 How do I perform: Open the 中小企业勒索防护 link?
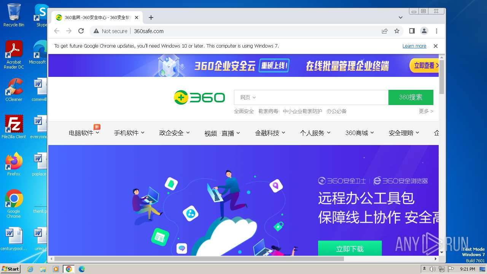pyautogui.click(x=302, y=111)
